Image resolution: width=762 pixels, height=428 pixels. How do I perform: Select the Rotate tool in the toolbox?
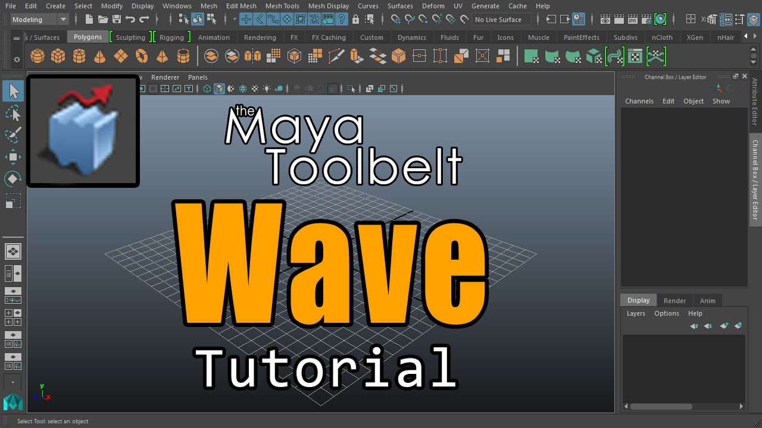13,178
